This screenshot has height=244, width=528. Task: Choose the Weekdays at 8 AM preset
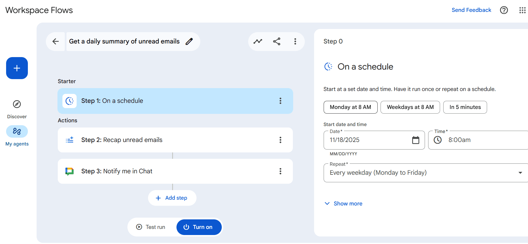coord(410,107)
